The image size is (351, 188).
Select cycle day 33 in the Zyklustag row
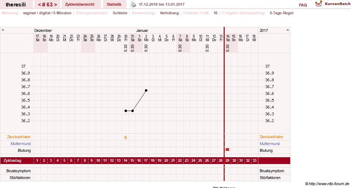coord(254,161)
